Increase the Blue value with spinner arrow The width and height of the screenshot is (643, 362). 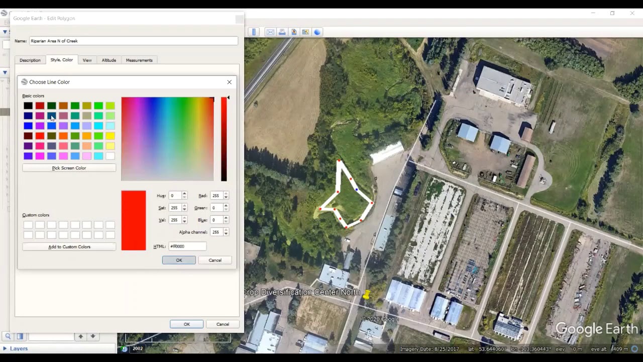tap(226, 218)
